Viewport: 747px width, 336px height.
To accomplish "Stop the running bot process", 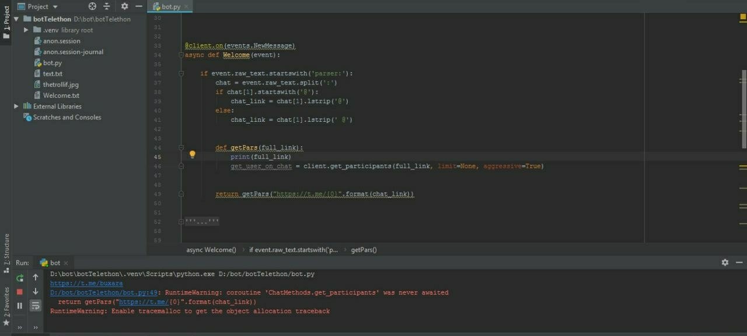I will 19,292.
